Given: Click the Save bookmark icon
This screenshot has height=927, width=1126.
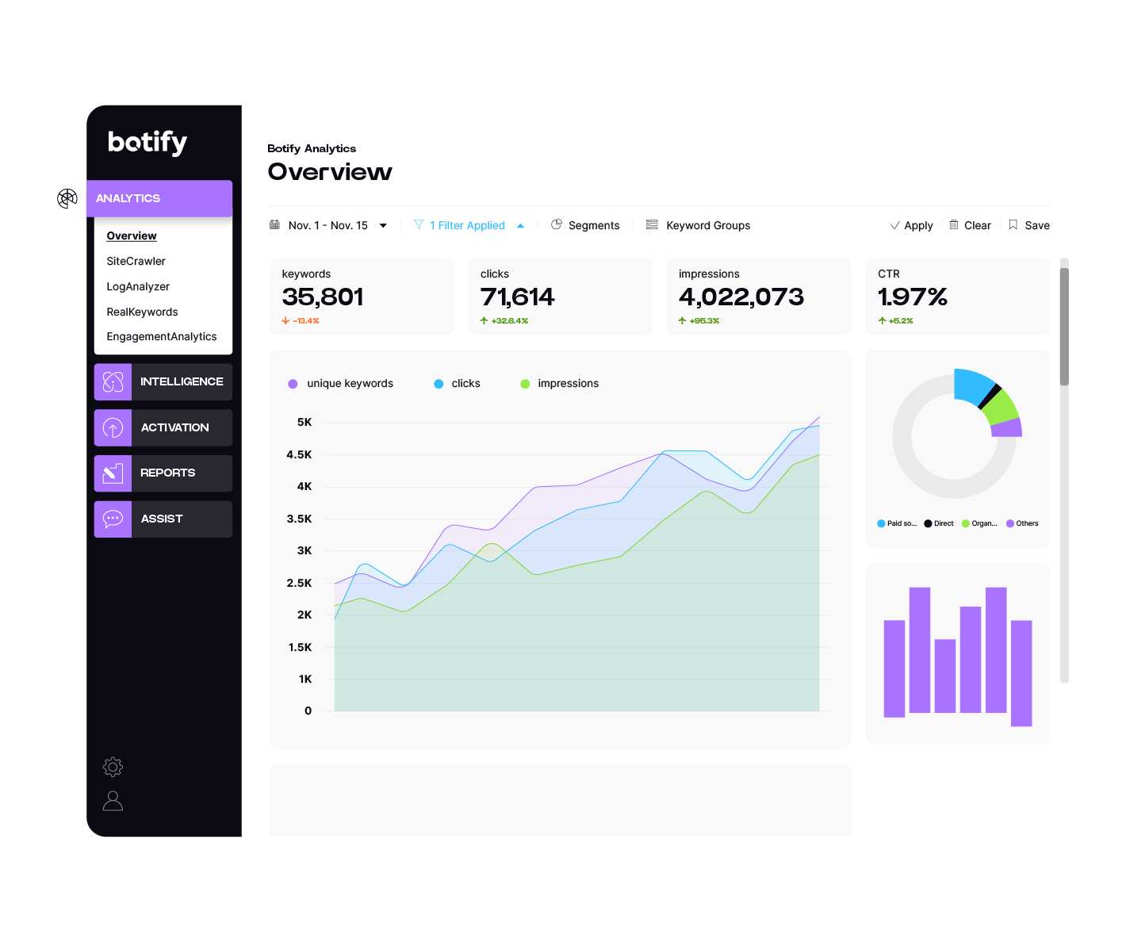Looking at the screenshot, I should point(1013,225).
